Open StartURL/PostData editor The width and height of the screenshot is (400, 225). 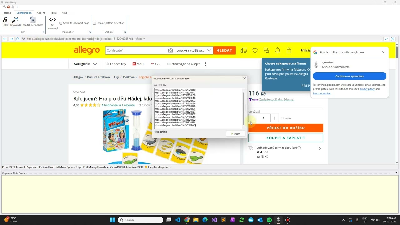pyautogui.click(x=33, y=21)
